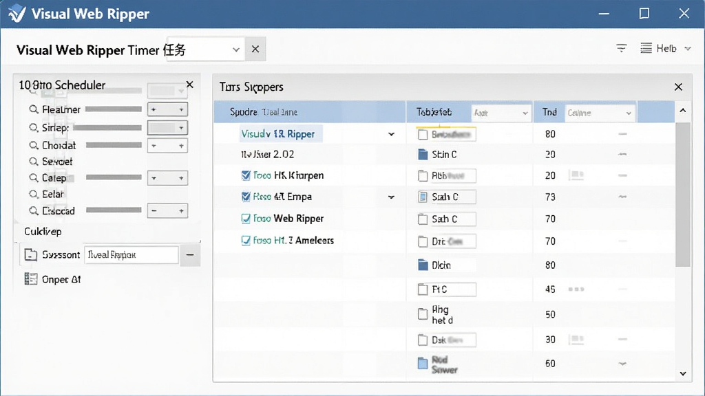Clear the Timer task field with X
Image resolution: width=705 pixels, height=396 pixels.
click(x=255, y=49)
